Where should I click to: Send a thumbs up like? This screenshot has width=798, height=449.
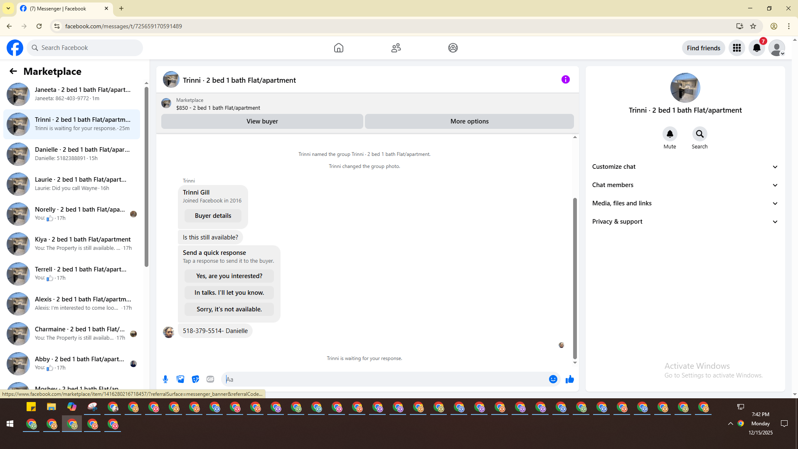tap(569, 379)
